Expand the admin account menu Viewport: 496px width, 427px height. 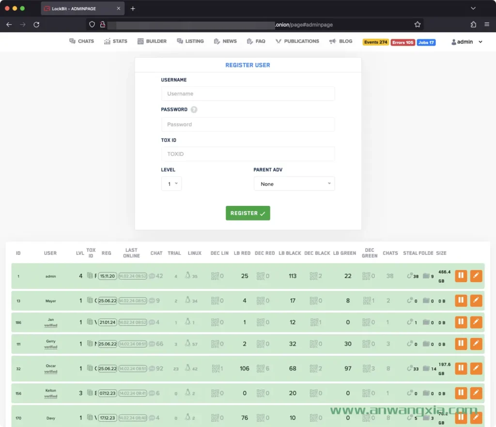(467, 42)
